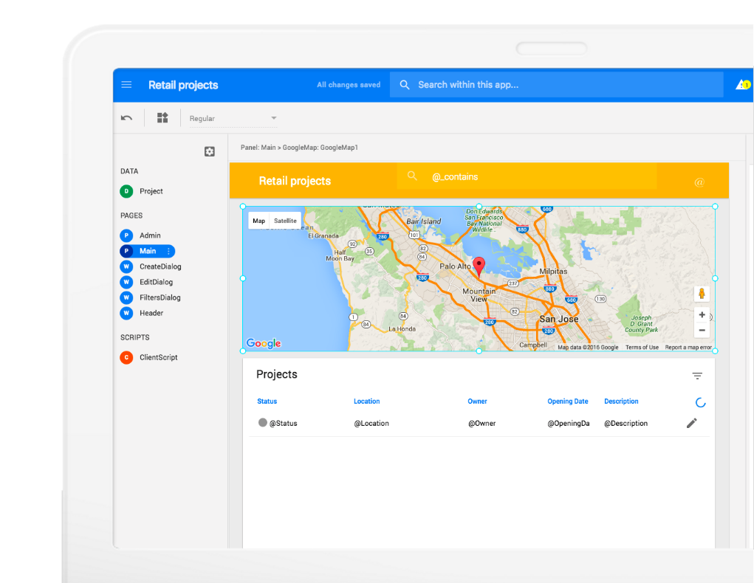Click the All changes saved status
This screenshot has width=754, height=583.
click(x=349, y=85)
